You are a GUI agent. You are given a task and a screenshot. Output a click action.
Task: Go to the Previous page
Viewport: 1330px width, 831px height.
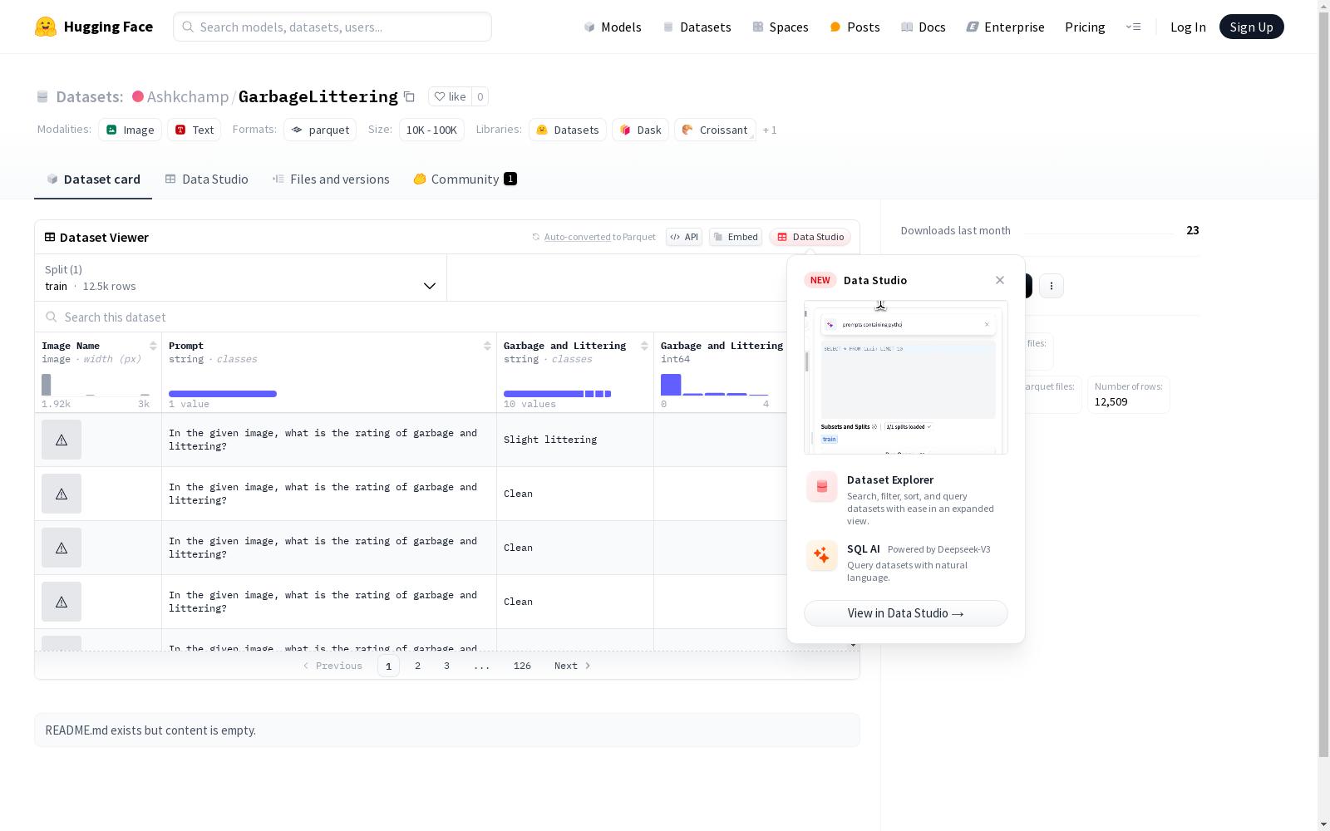click(x=332, y=666)
